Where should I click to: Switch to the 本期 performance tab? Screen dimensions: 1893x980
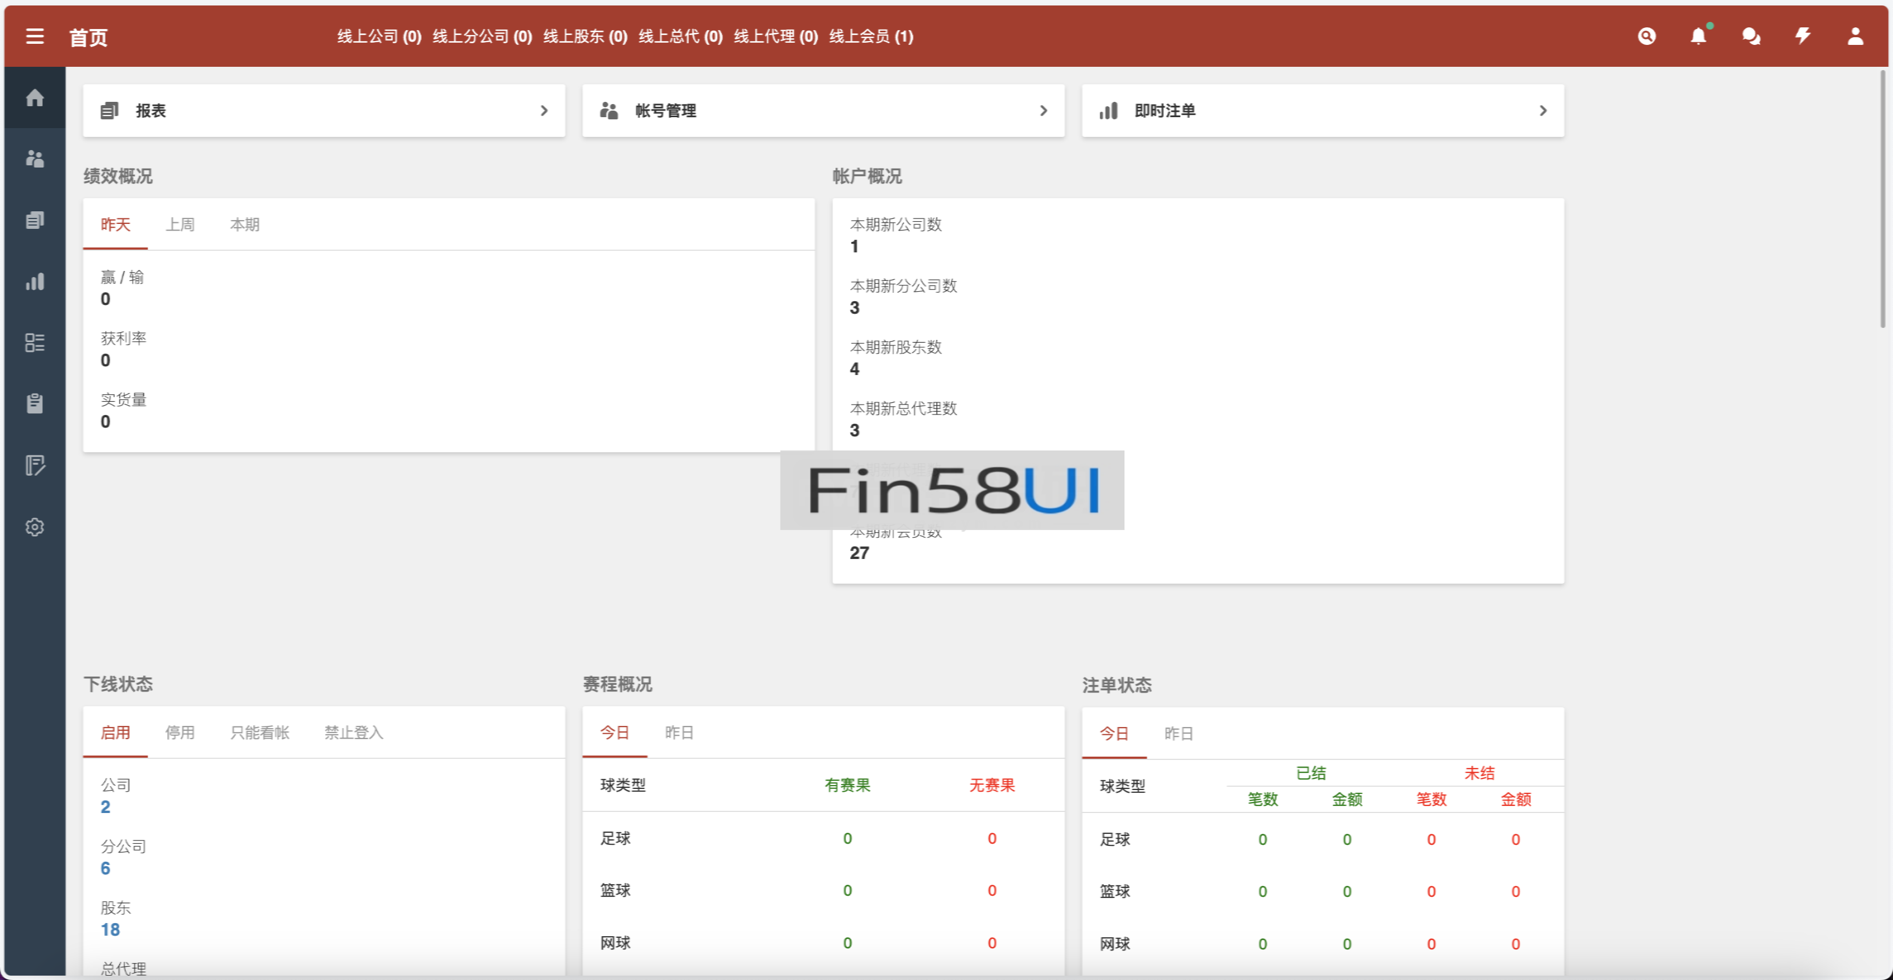coord(245,225)
